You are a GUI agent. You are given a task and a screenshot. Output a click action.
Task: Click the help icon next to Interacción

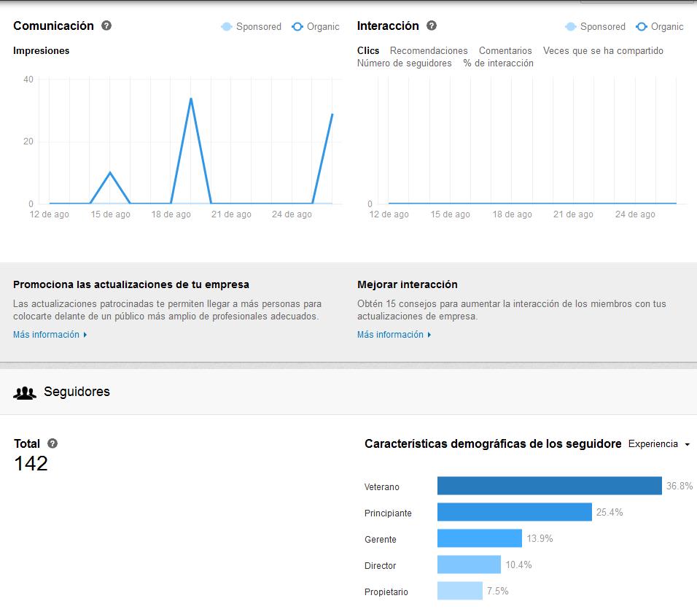(x=432, y=26)
